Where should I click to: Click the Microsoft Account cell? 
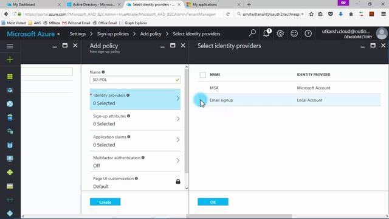(x=314, y=88)
